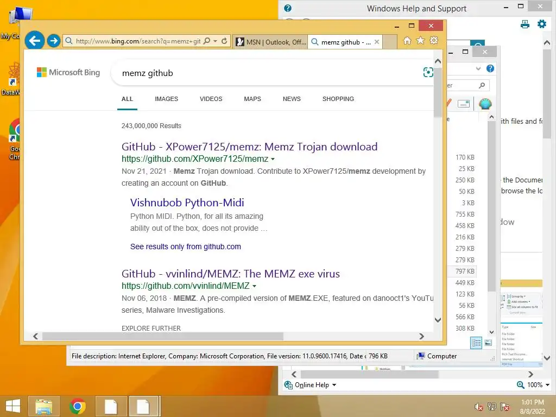This screenshot has width=556, height=417.
Task: Open Vishnubob Python-Midi link
Action: pyautogui.click(x=187, y=203)
